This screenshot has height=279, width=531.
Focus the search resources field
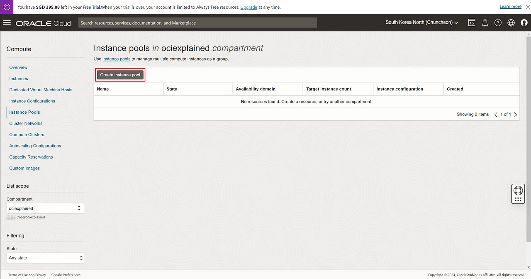click(x=197, y=23)
